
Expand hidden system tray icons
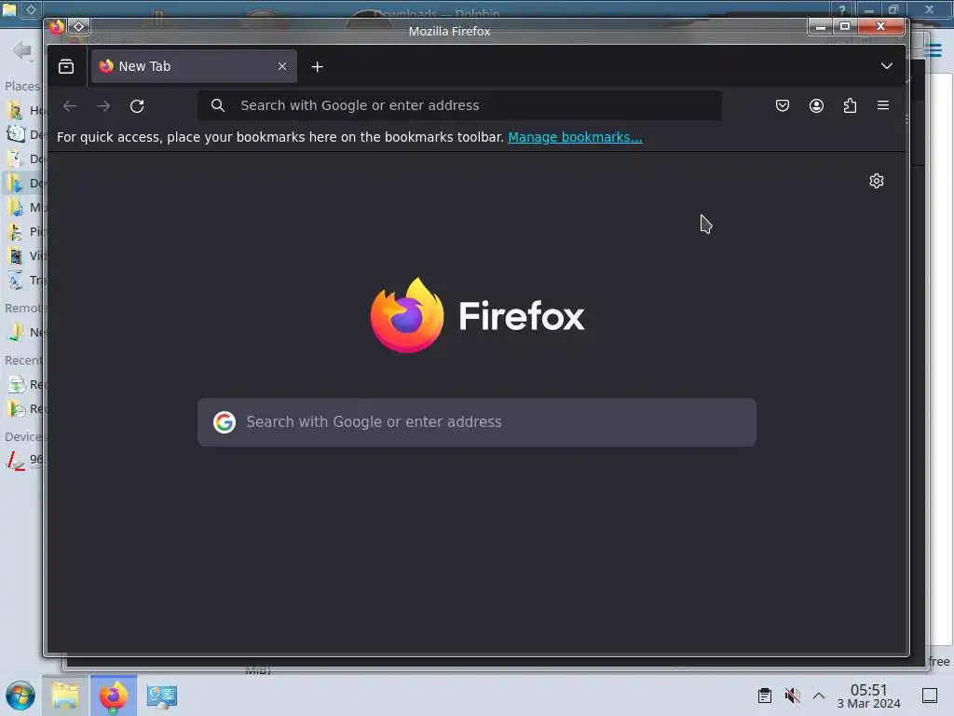click(x=819, y=695)
